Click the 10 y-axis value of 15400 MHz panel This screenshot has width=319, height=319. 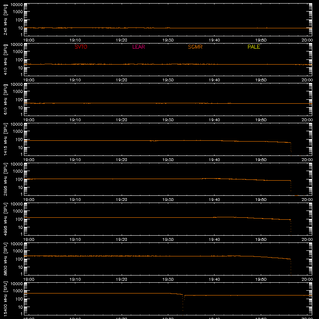20,307
